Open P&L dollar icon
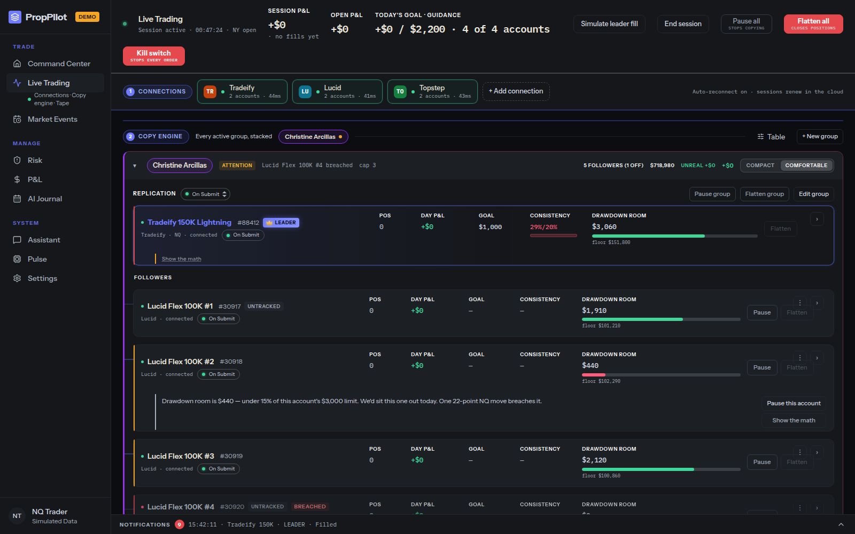The image size is (855, 534). pyautogui.click(x=17, y=179)
